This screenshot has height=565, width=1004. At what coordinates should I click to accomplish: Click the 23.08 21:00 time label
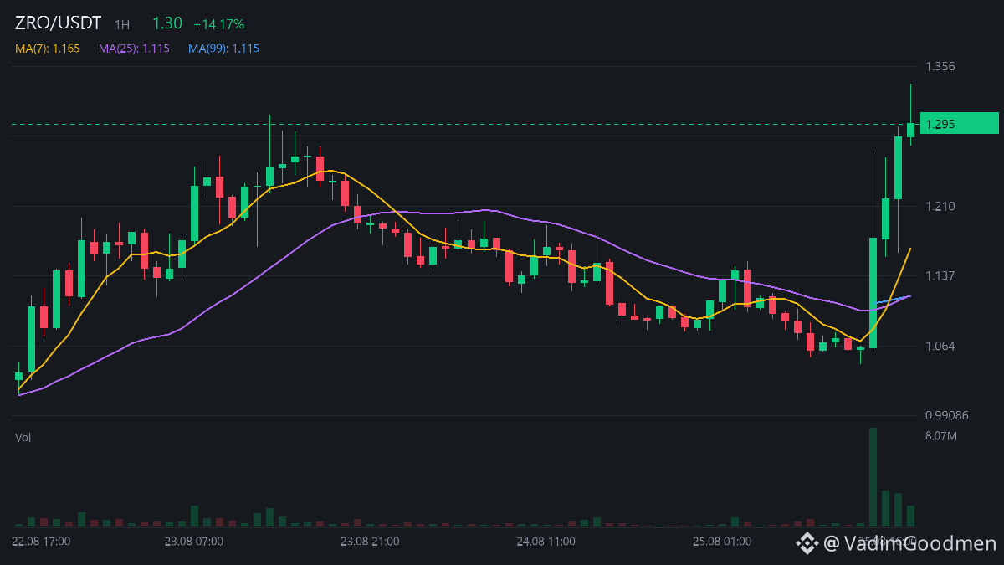(x=370, y=542)
